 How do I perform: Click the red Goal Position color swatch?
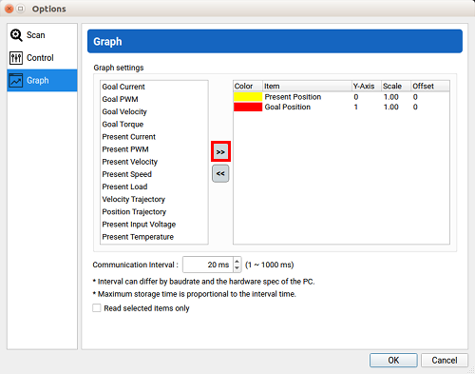[x=248, y=107]
